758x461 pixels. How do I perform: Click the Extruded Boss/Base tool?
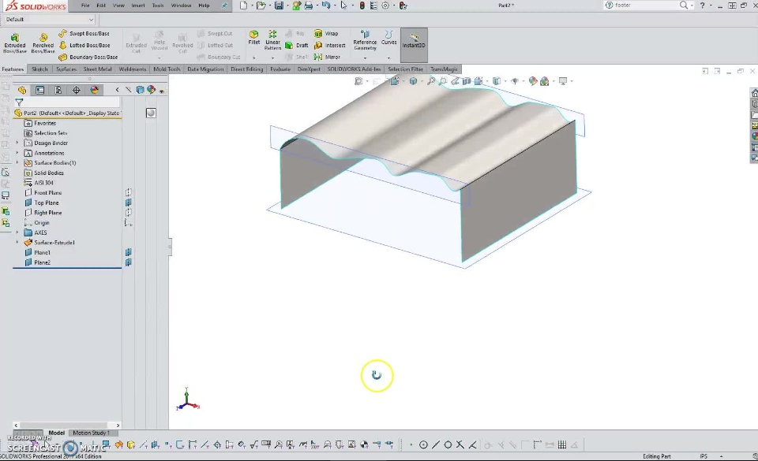tap(15, 43)
